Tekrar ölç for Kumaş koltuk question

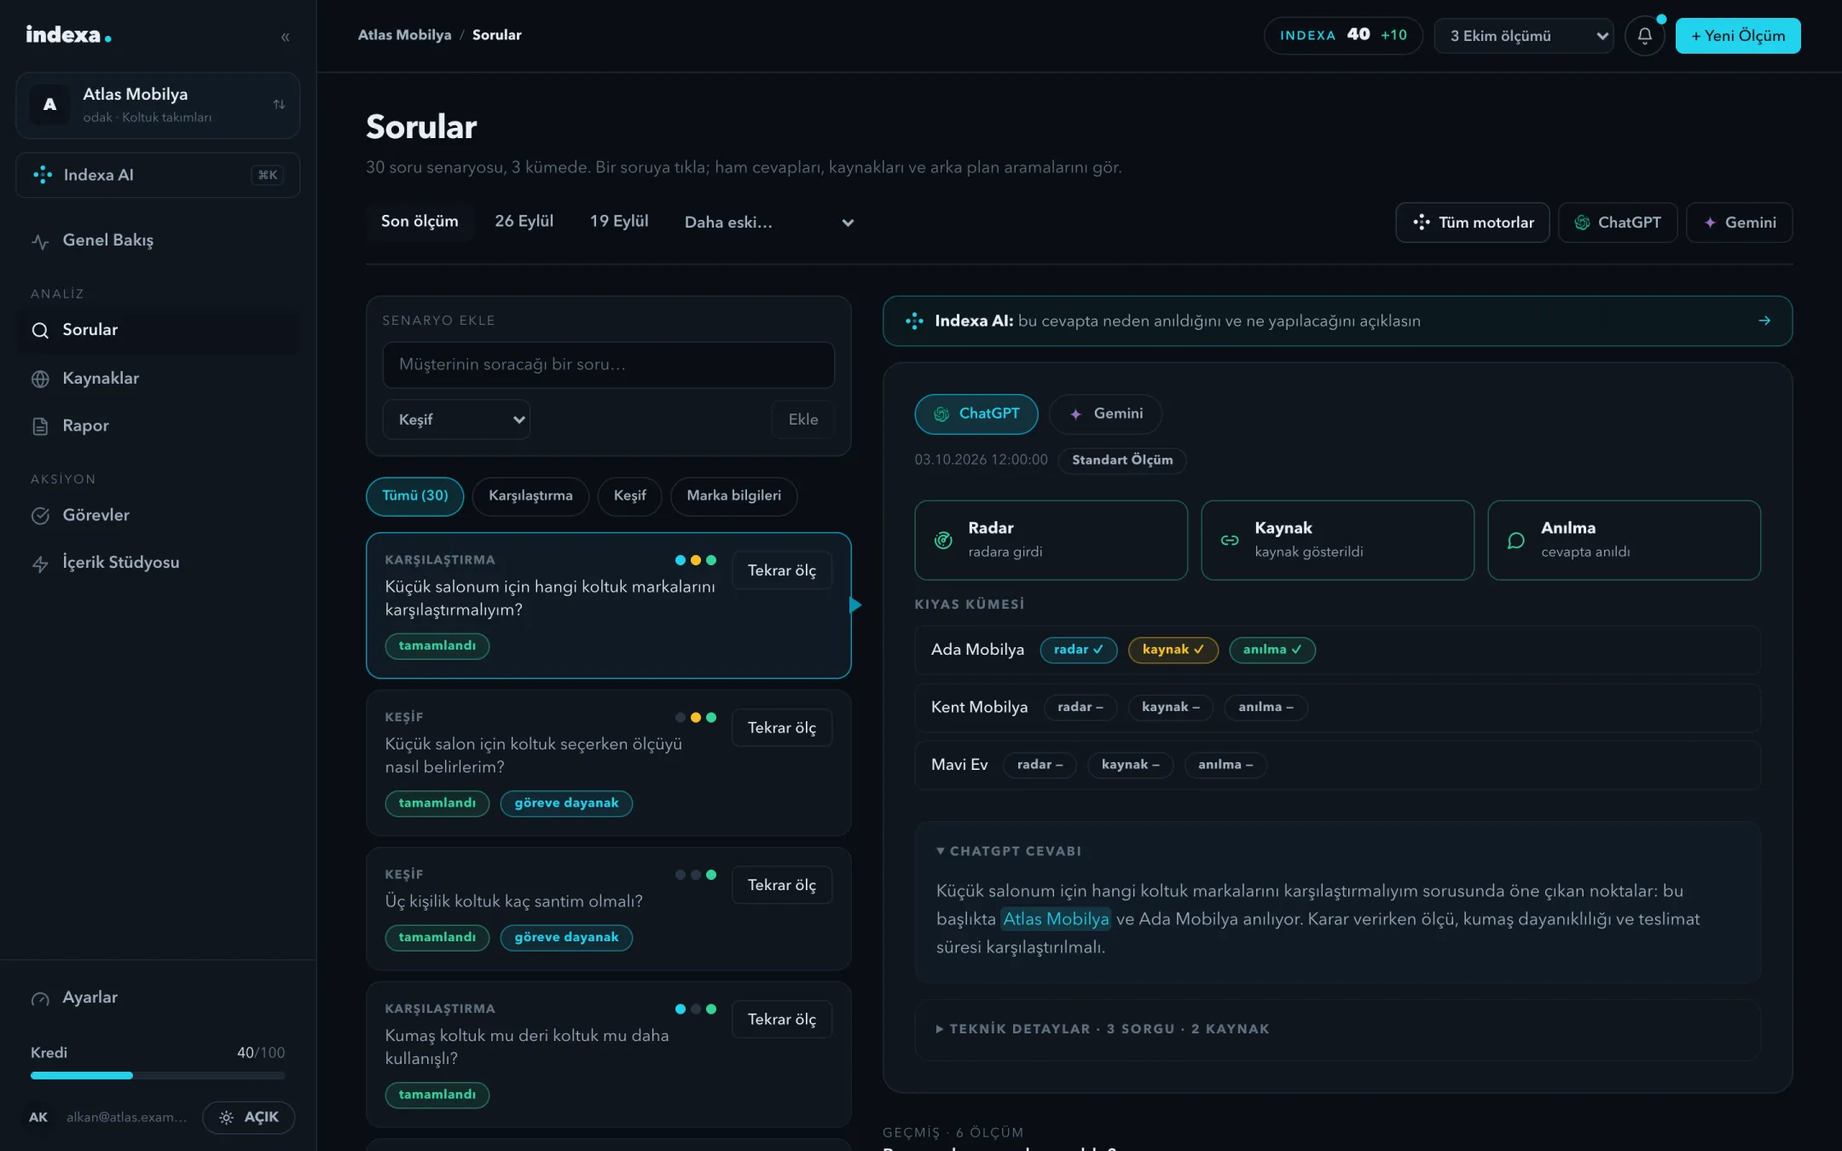pyautogui.click(x=782, y=1020)
